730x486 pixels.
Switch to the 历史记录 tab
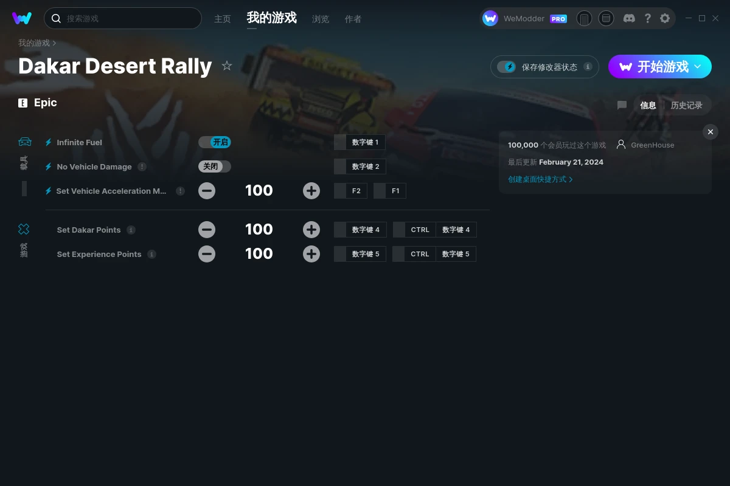pos(686,105)
